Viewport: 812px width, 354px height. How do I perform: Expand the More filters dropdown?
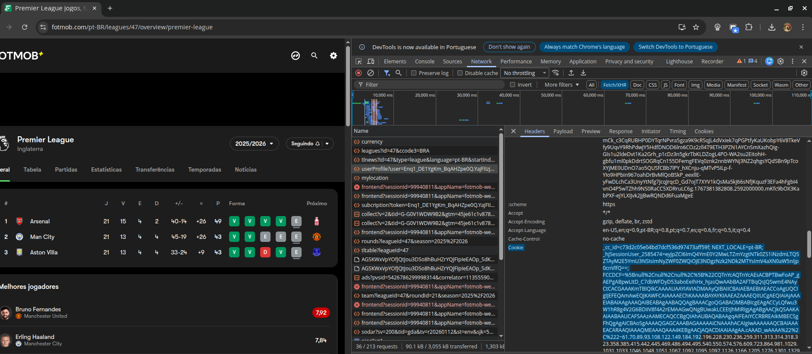coord(561,85)
